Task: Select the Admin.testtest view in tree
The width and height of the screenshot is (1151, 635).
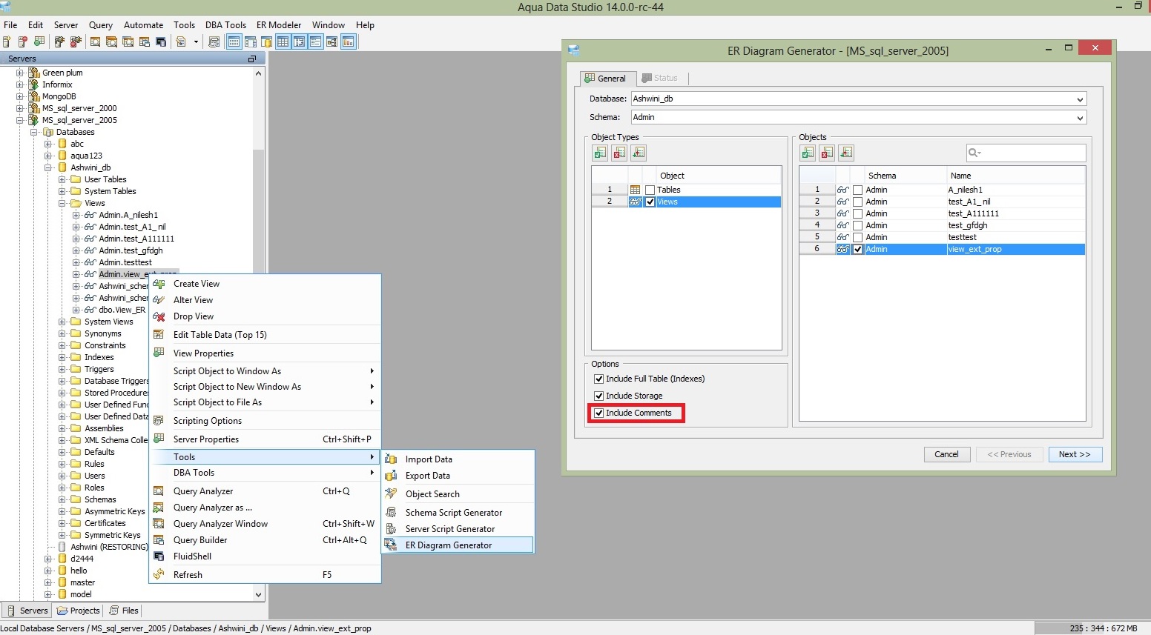Action: pos(125,262)
